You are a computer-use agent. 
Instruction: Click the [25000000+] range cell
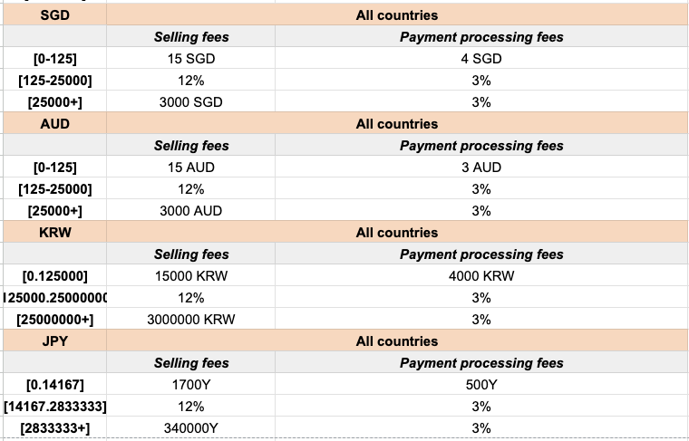[x=54, y=320]
